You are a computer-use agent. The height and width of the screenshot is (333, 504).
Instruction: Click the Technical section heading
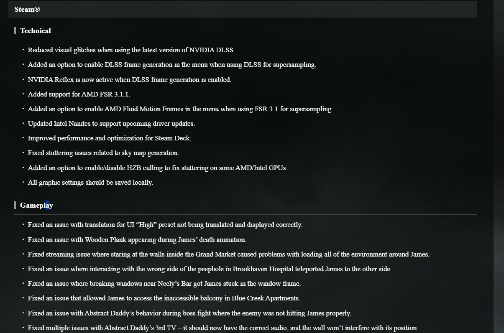36,31
